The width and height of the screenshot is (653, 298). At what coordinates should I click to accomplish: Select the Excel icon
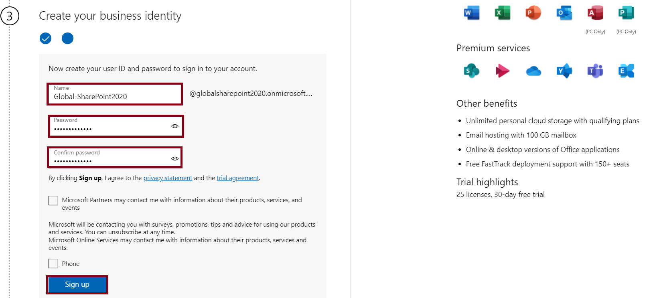(502, 13)
